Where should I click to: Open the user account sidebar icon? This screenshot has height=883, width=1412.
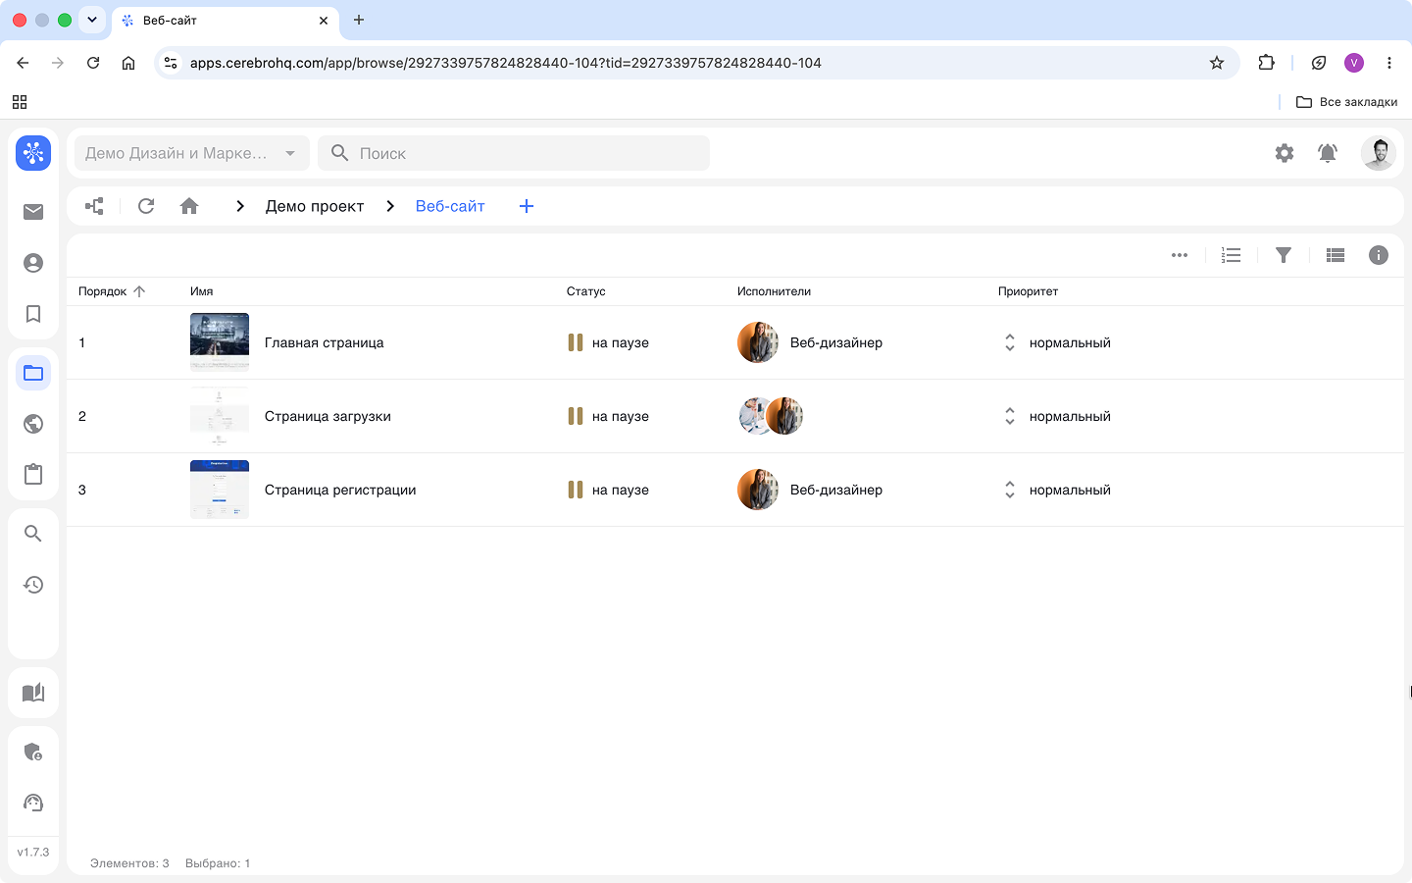[33, 263]
